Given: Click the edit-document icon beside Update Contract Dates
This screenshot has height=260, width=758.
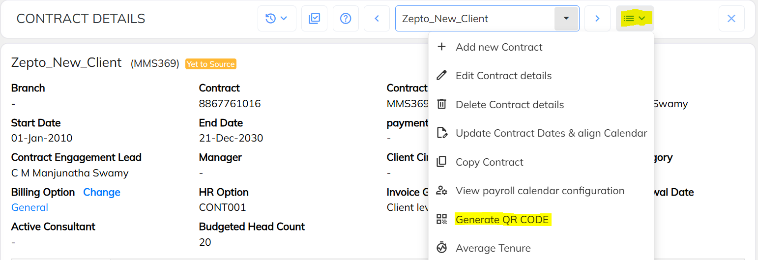Looking at the screenshot, I should [x=442, y=133].
